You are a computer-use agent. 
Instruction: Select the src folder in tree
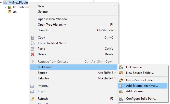tap(15, 12)
